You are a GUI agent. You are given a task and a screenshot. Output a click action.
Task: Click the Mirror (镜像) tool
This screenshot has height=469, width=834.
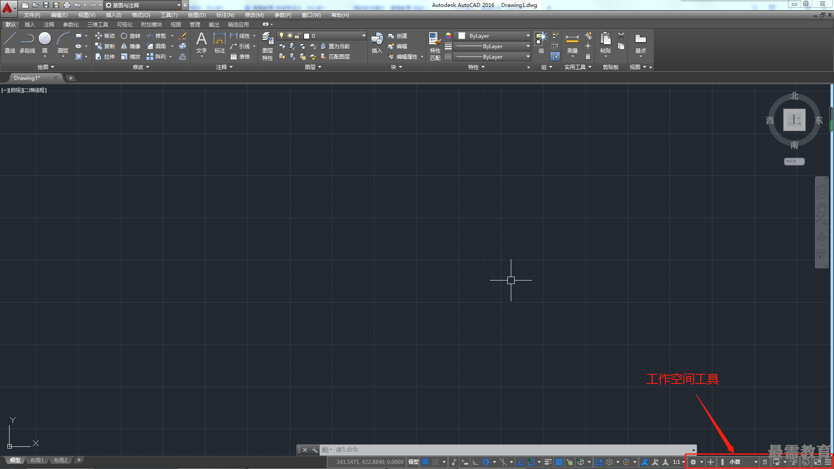[130, 46]
